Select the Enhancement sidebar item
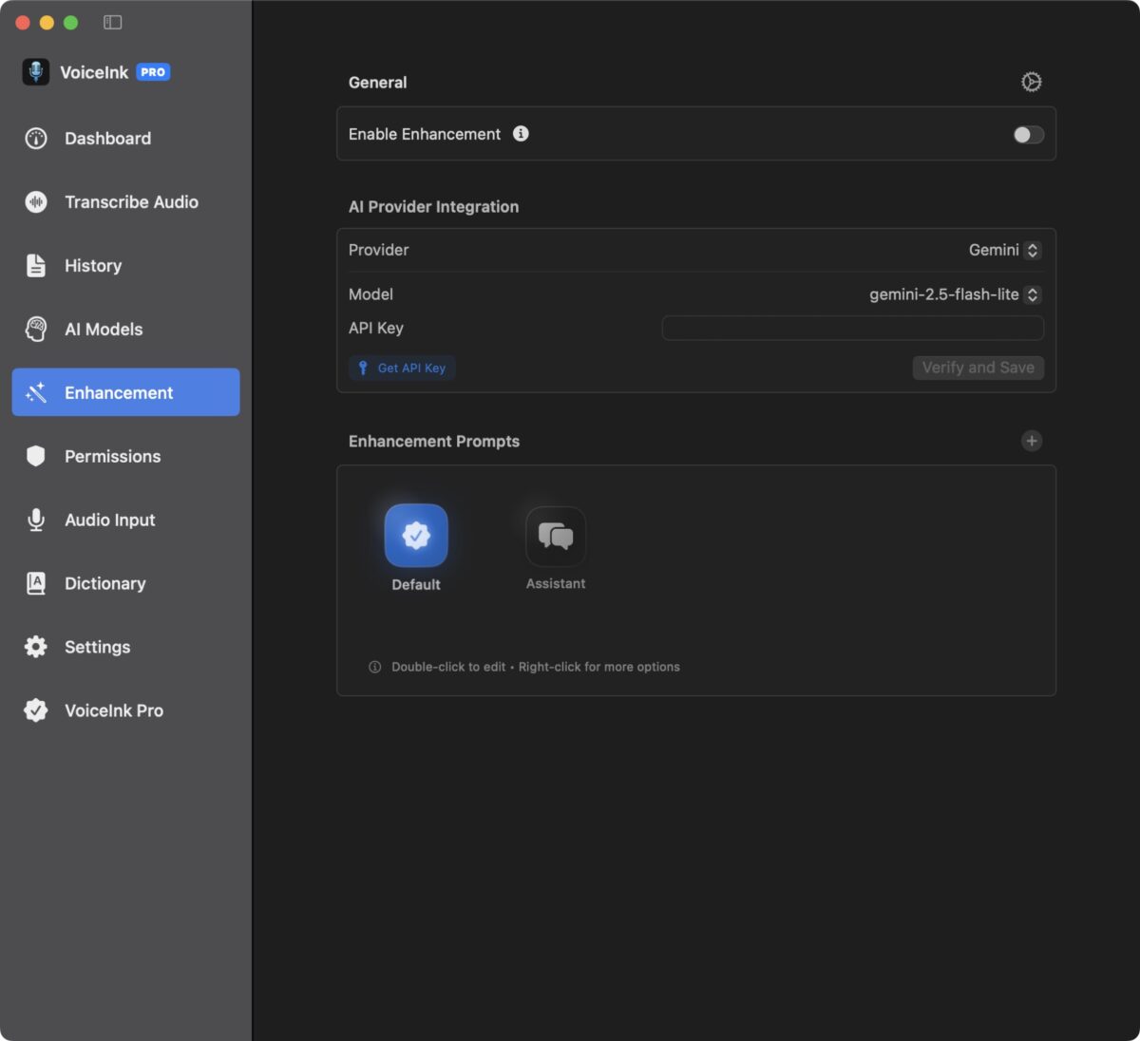1140x1041 pixels. (x=125, y=392)
